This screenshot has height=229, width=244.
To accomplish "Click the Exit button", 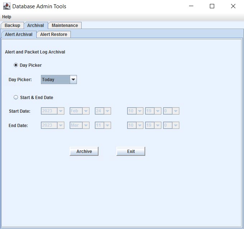I will 131,151.
